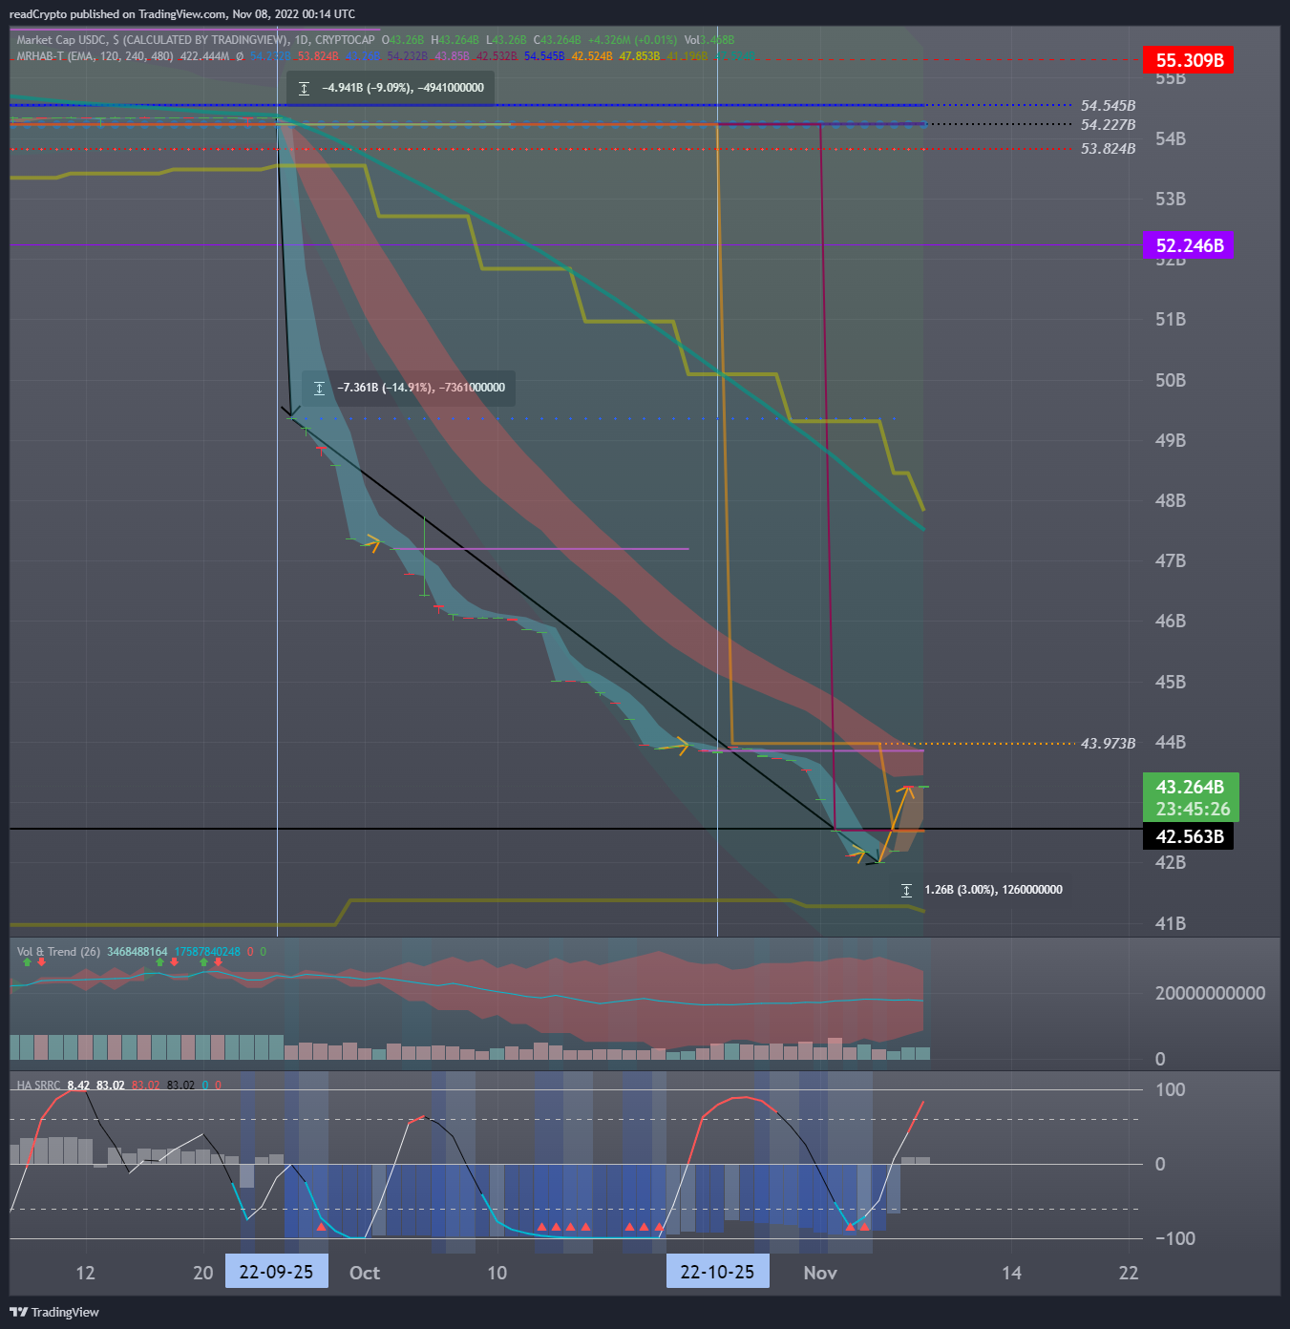Click the measure icon beside −4.941B label
Image resolution: width=1290 pixels, height=1329 pixels.
point(304,88)
